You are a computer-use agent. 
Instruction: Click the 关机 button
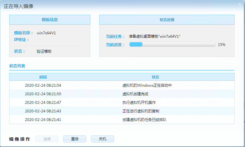(x=103, y=139)
